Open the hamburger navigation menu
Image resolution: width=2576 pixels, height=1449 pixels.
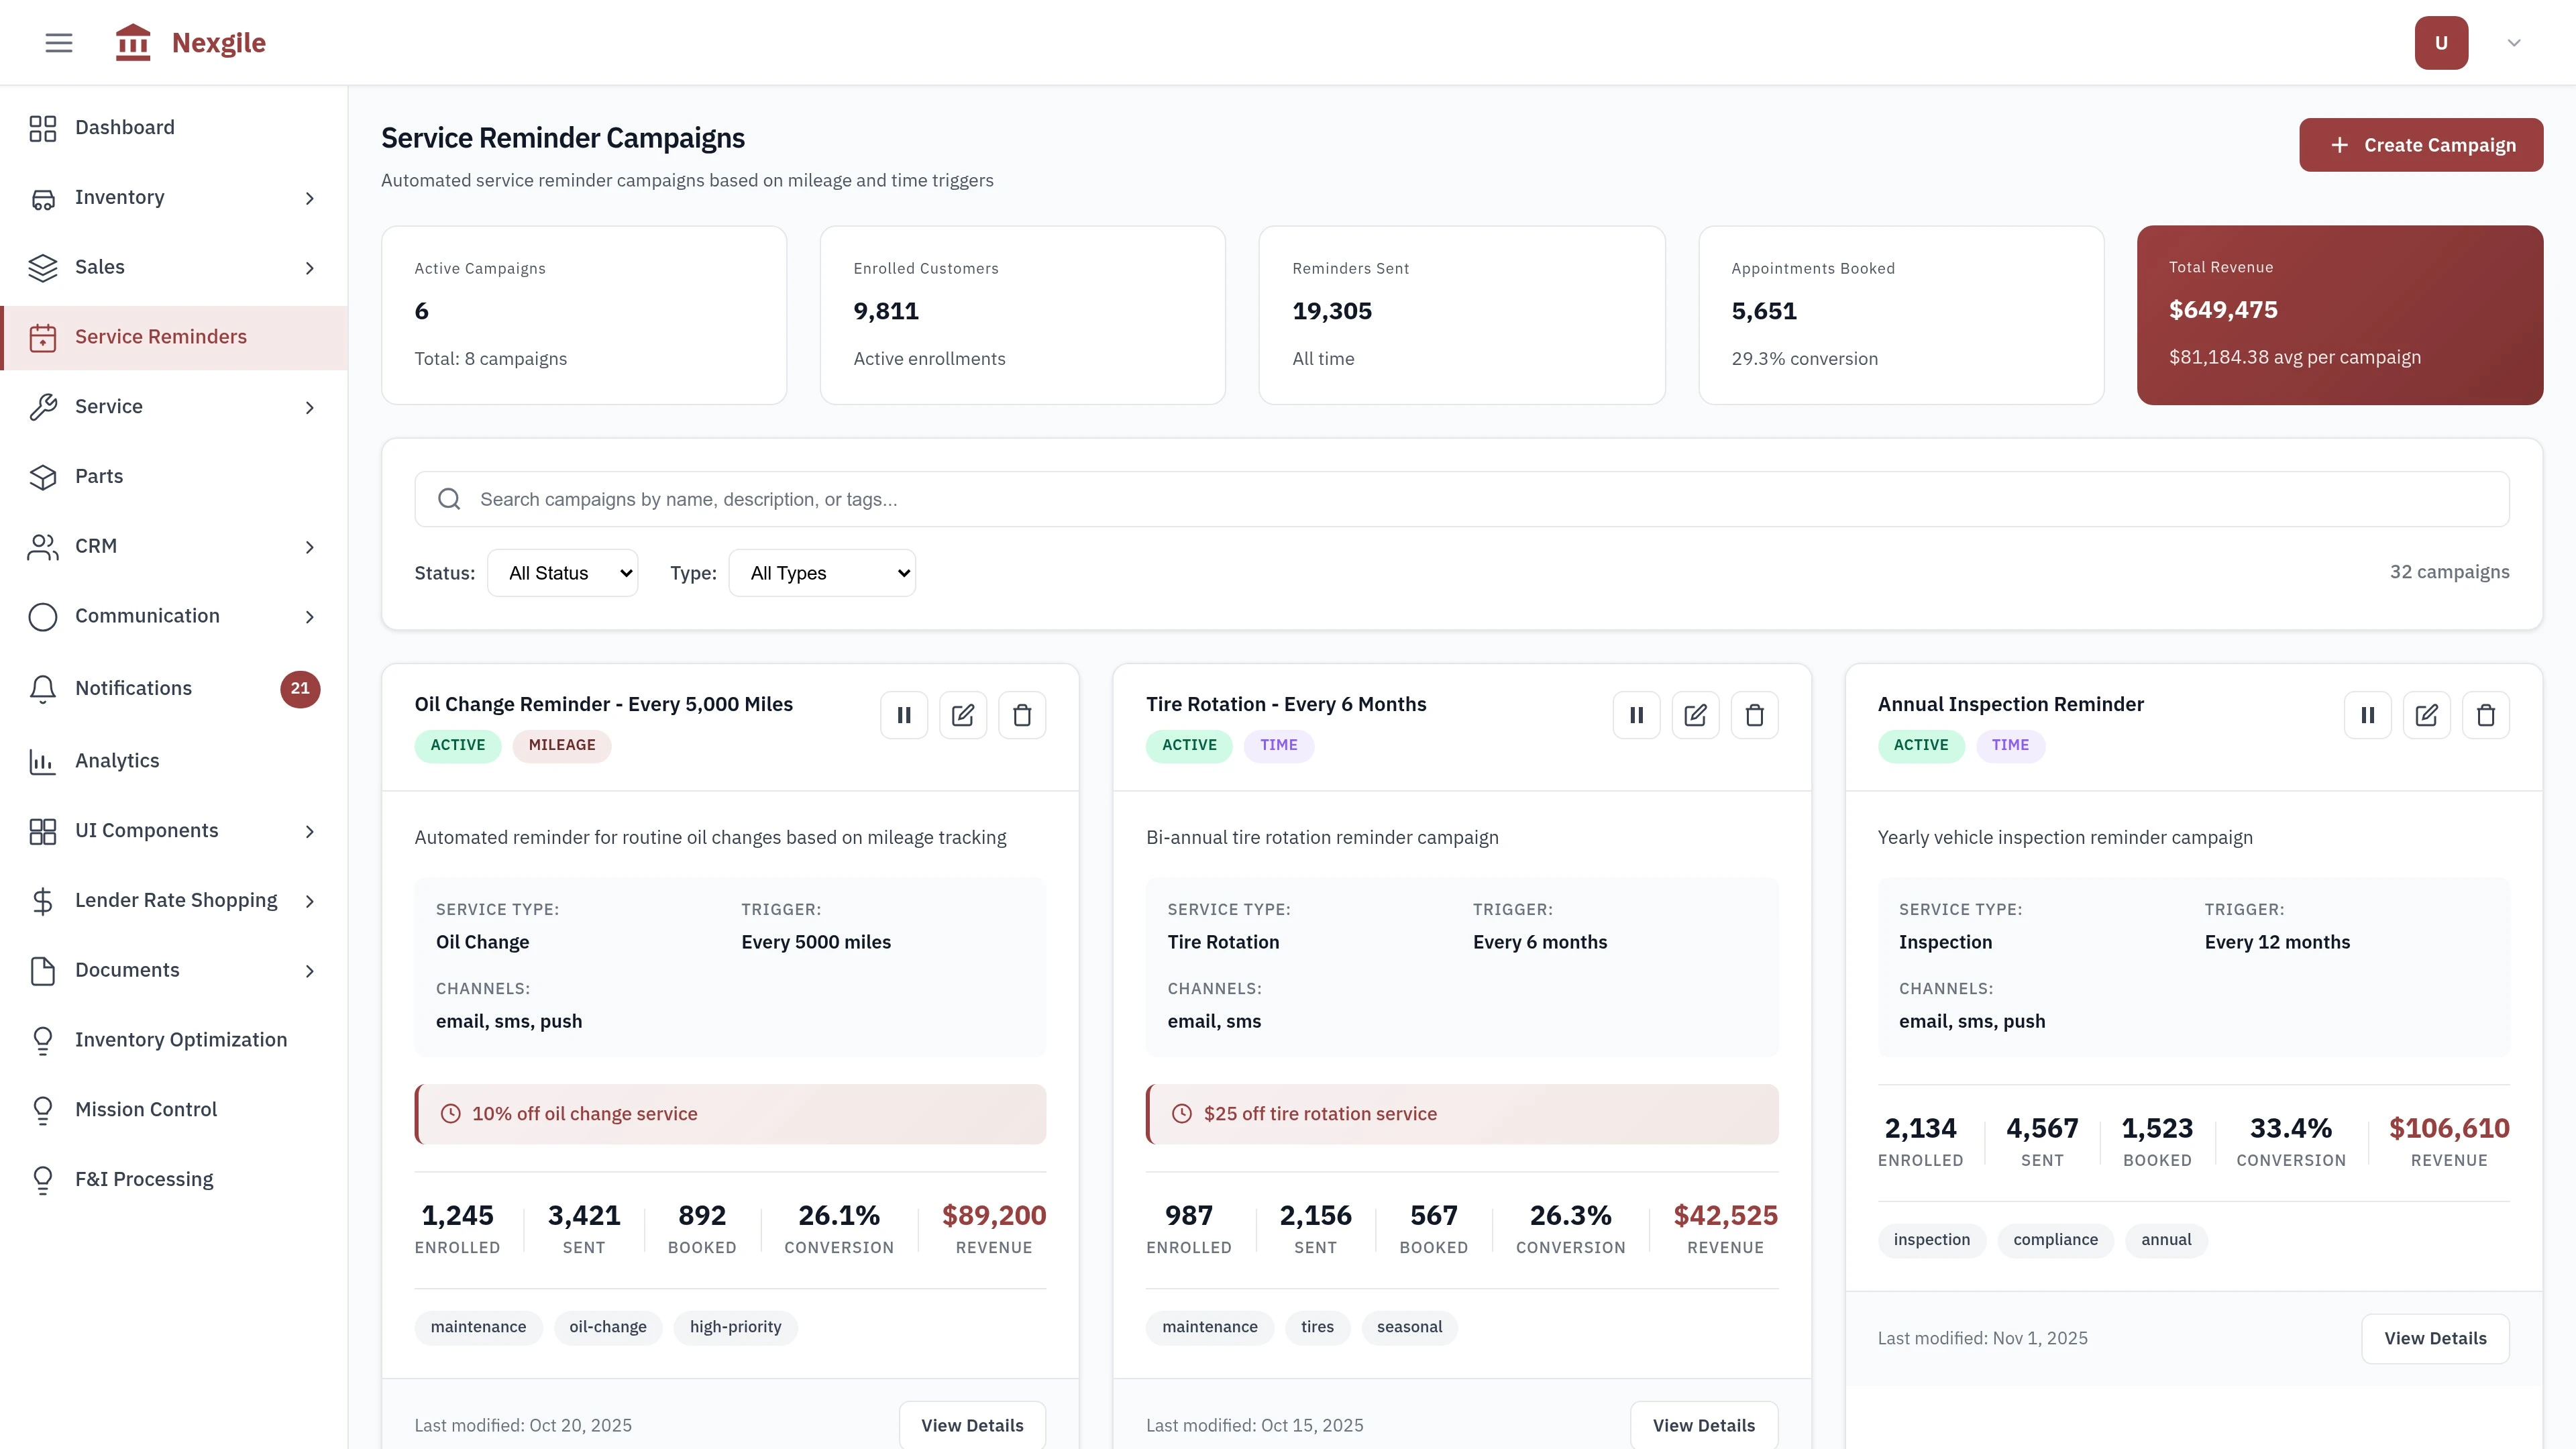58,42
